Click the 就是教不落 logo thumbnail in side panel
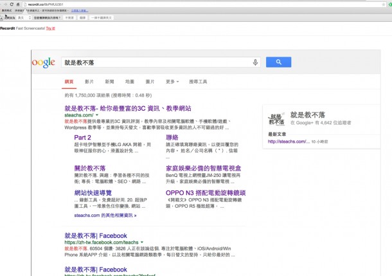The image size is (392, 276). [276, 119]
